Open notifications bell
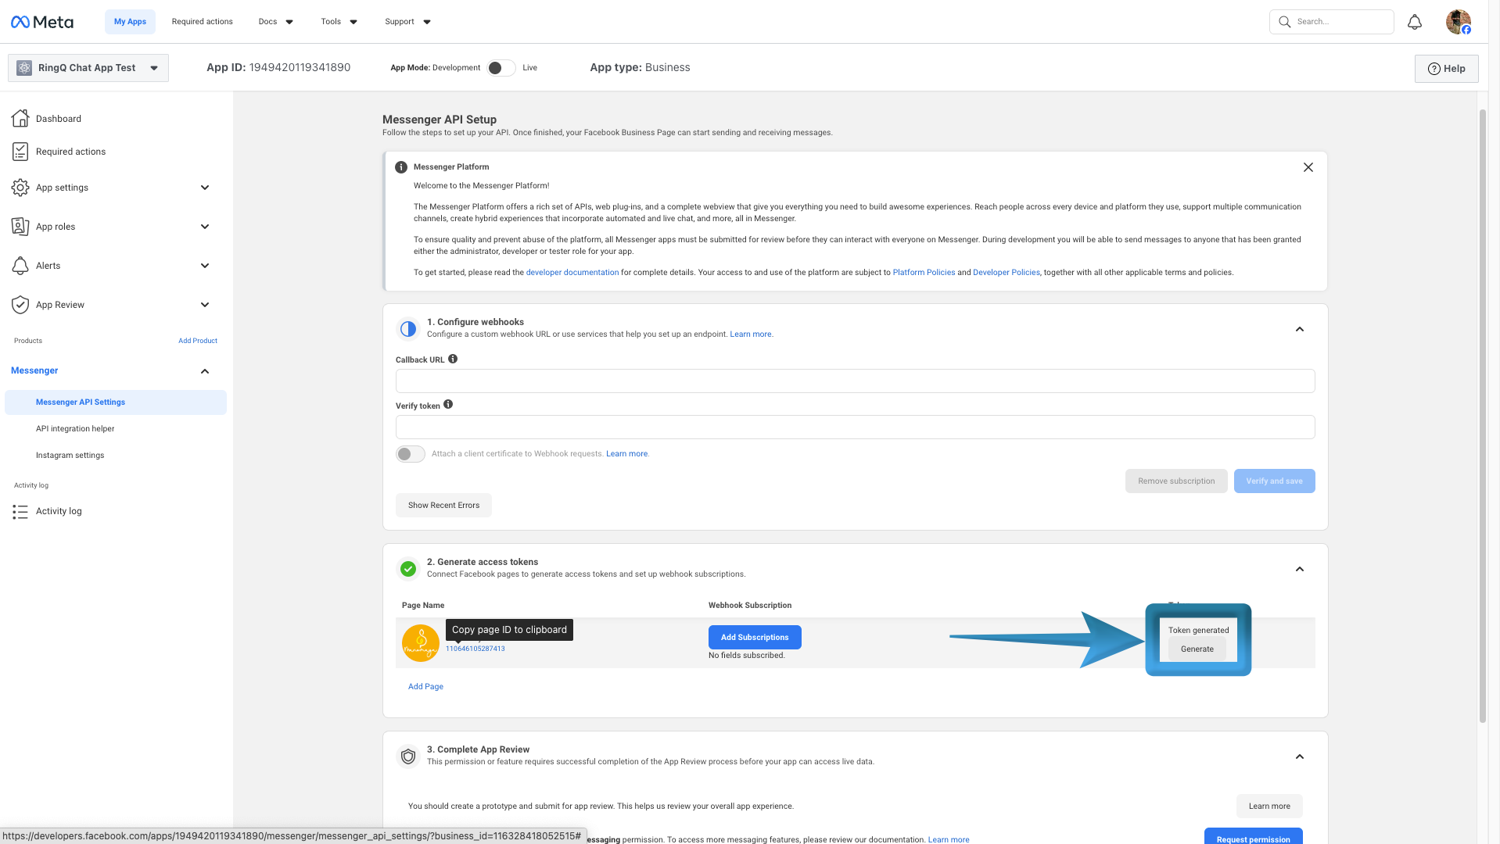This screenshot has height=844, width=1500. tap(1415, 22)
